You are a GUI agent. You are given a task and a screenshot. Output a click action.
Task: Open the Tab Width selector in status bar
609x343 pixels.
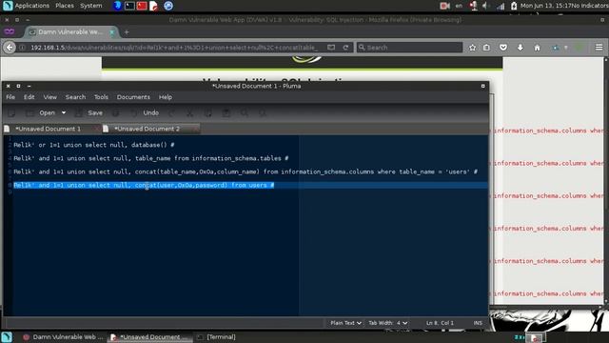387,323
